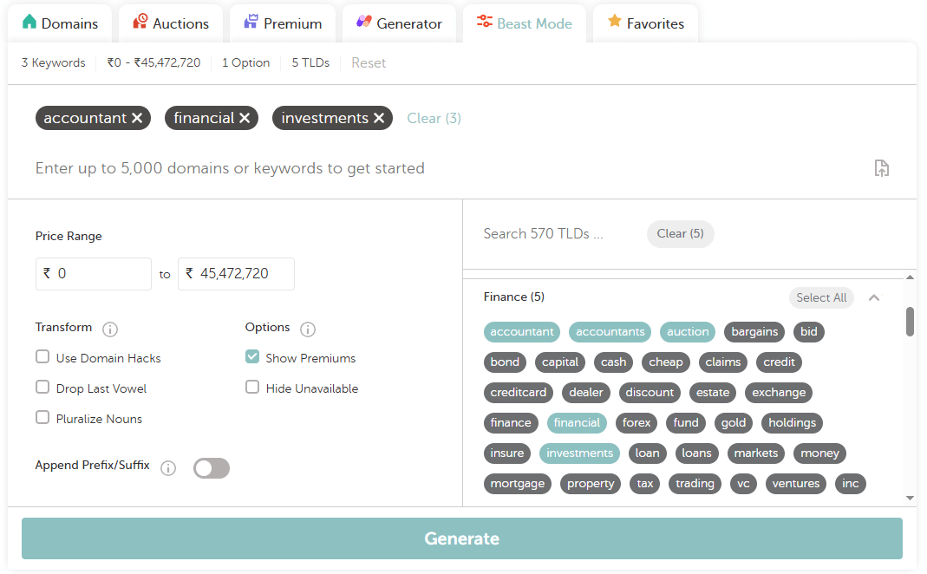Click the info icon next to Options
The height and width of the screenshot is (574, 927).
click(x=308, y=328)
